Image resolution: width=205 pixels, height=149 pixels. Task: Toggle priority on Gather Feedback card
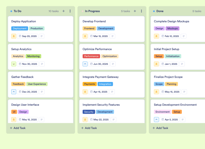pos(14,92)
